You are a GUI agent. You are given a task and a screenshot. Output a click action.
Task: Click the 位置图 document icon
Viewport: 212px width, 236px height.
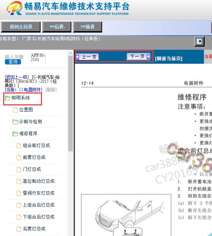pyautogui.click(x=15, y=110)
